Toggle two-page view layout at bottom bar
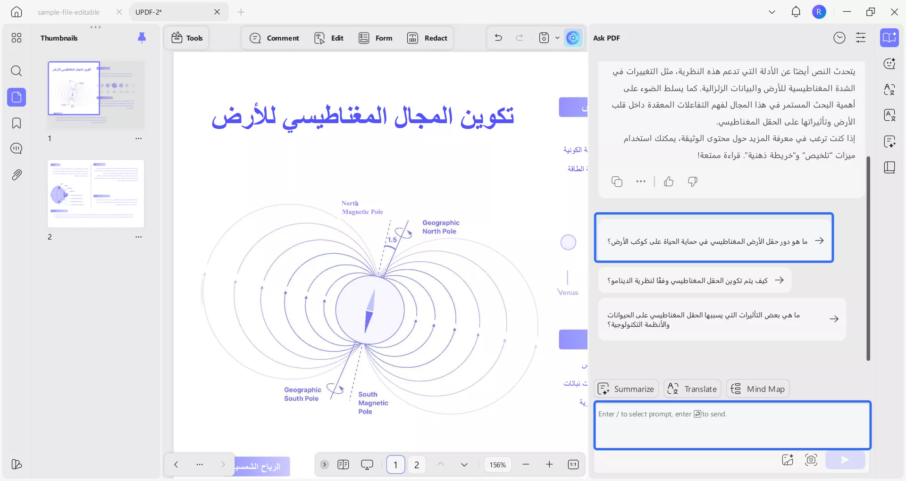906x481 pixels. click(344, 464)
